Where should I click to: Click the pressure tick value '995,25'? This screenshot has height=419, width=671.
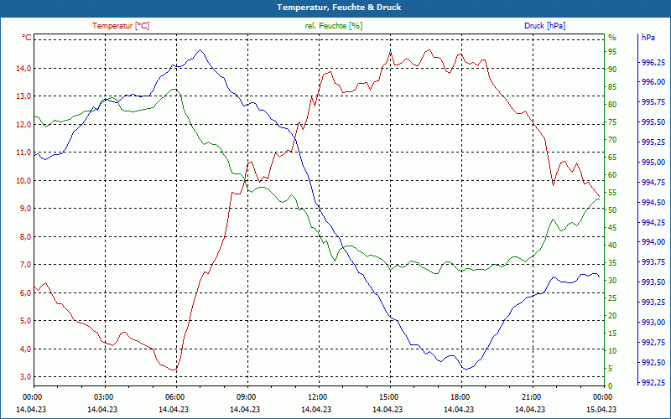(x=653, y=142)
